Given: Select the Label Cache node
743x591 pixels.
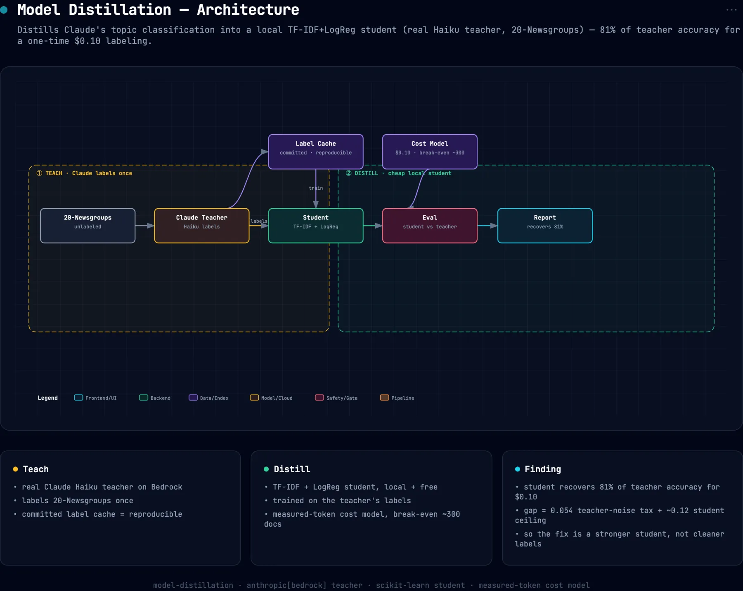Looking at the screenshot, I should point(316,152).
